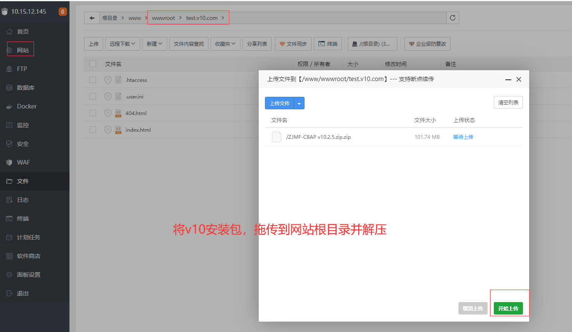Check the box for index.html
The image size is (572, 332).
93,130
